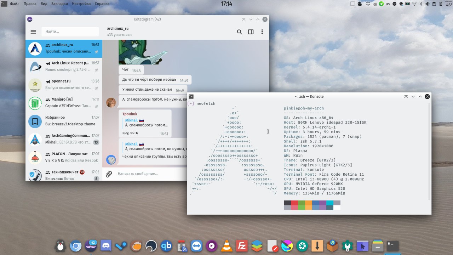This screenshot has height=255, width=453.
Task: Open the ArchGamingCommun... chat
Action: click(x=64, y=139)
